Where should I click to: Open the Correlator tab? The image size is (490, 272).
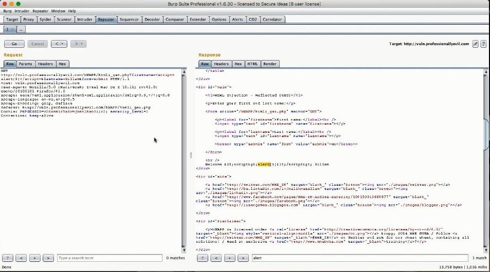pyautogui.click(x=272, y=20)
